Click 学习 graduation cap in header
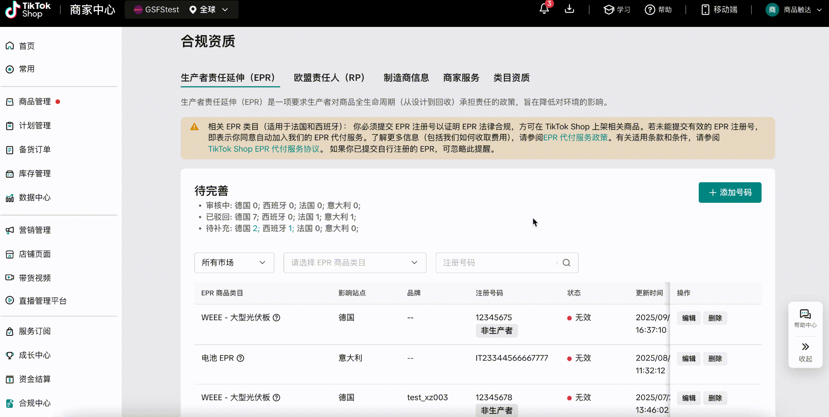Screen dimensions: 829x417 tap(609, 9)
